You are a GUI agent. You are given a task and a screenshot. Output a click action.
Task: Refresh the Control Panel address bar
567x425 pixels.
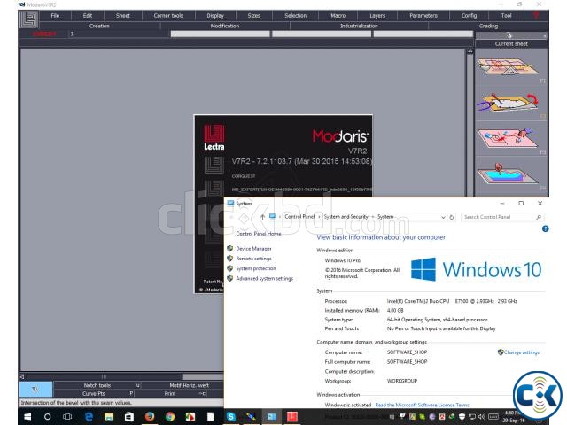451,217
